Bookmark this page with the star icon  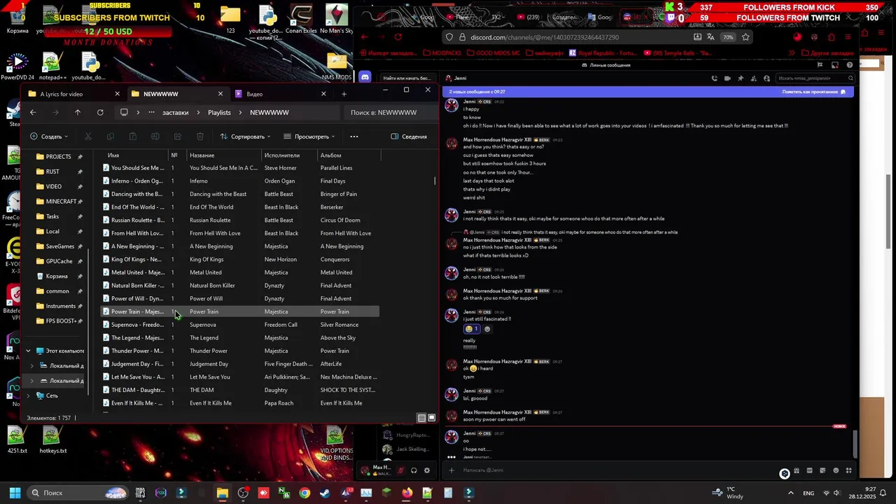pos(745,37)
